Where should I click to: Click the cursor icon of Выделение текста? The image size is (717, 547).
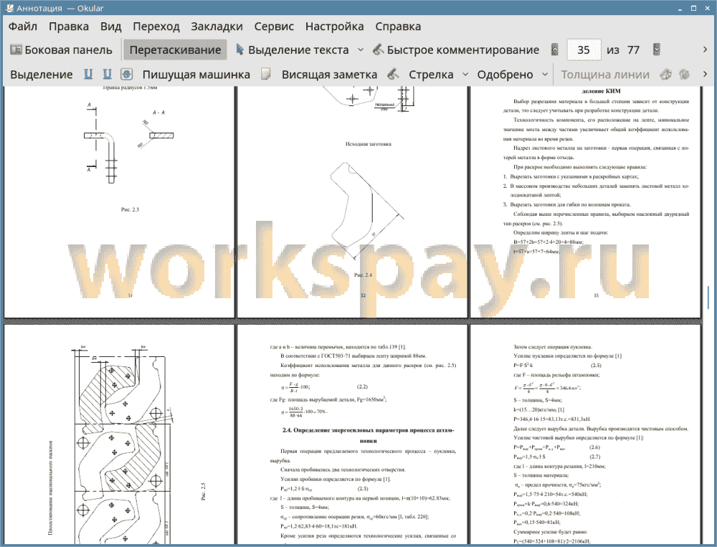point(239,49)
